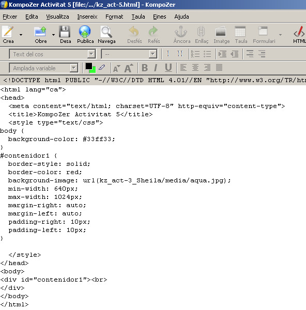Click the meta content charset line
This screenshot has width=306, height=310.
[x=147, y=106]
